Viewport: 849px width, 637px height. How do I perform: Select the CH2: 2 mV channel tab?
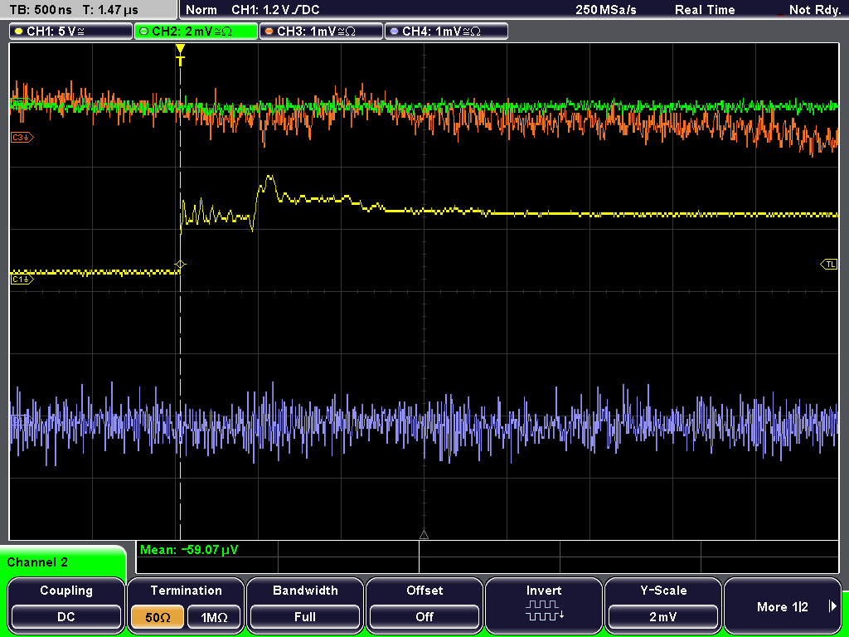click(196, 32)
